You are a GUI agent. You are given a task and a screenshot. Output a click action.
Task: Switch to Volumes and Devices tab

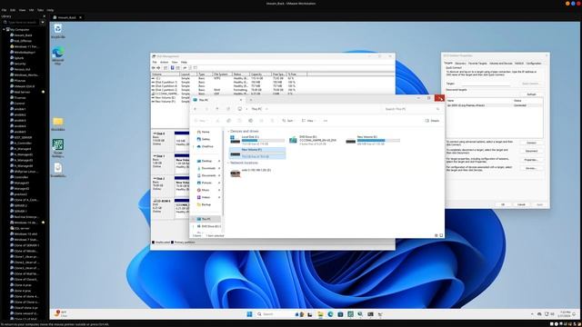tap(501, 64)
